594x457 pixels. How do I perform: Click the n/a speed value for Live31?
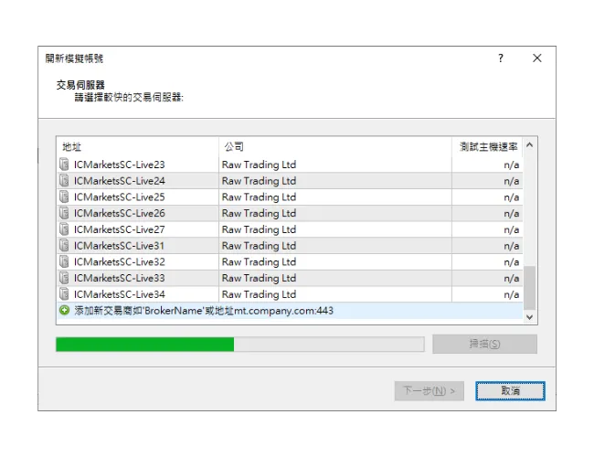tap(512, 246)
